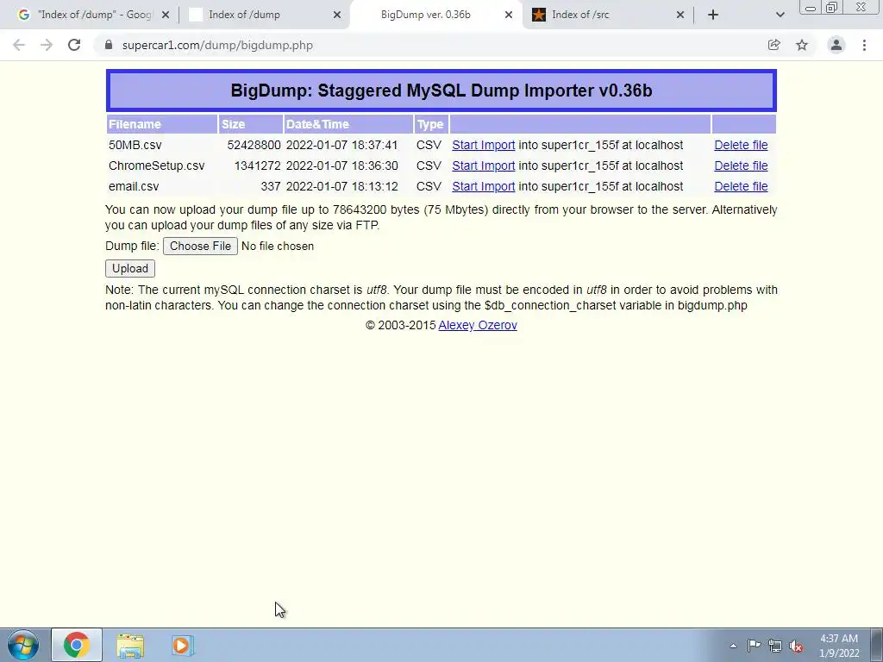This screenshot has width=883, height=662.
Task: Bookmark this page with star icon
Action: click(x=802, y=45)
